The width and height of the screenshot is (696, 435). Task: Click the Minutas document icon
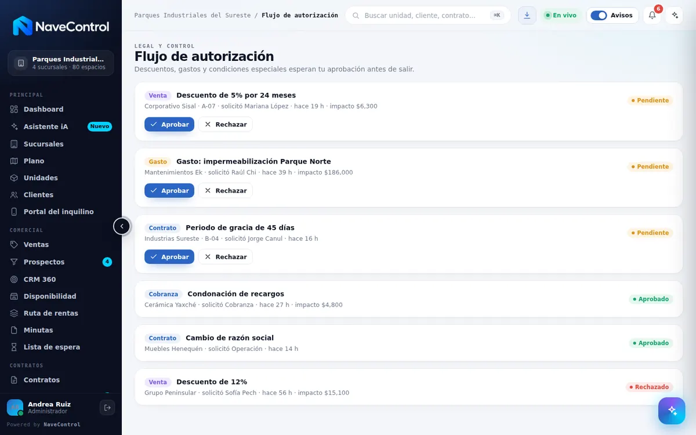14,330
